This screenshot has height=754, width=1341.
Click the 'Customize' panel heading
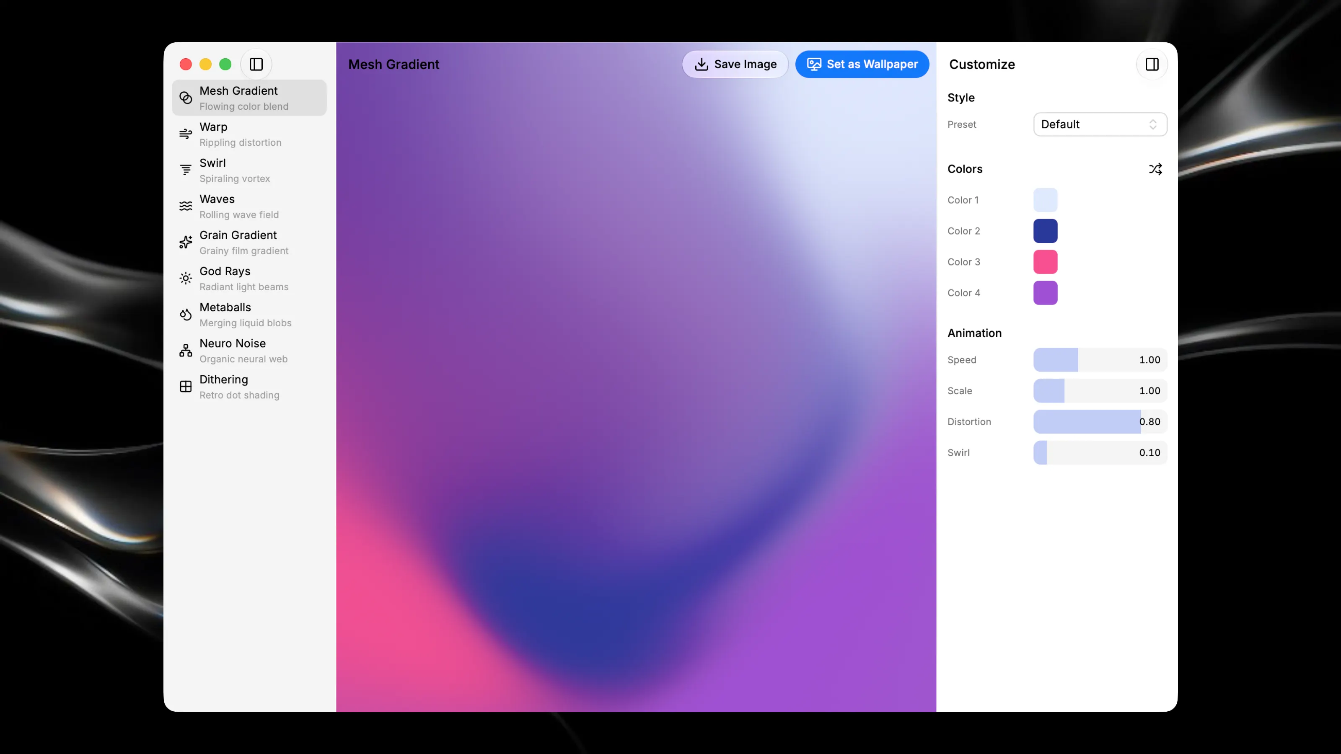[982, 65]
